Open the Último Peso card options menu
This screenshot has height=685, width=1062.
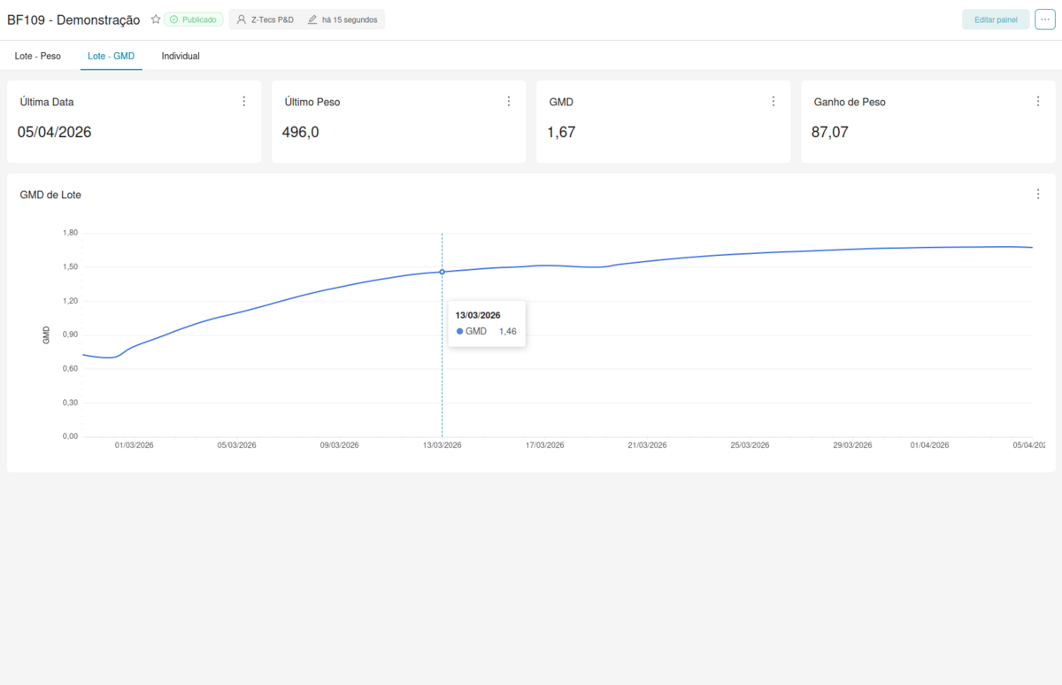pos(509,101)
